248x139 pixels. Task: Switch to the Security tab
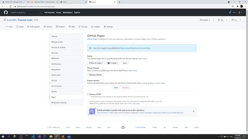83,27
